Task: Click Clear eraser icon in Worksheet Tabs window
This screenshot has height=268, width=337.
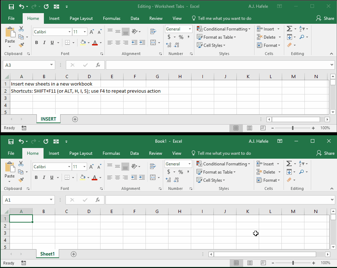Action: pos(289,45)
